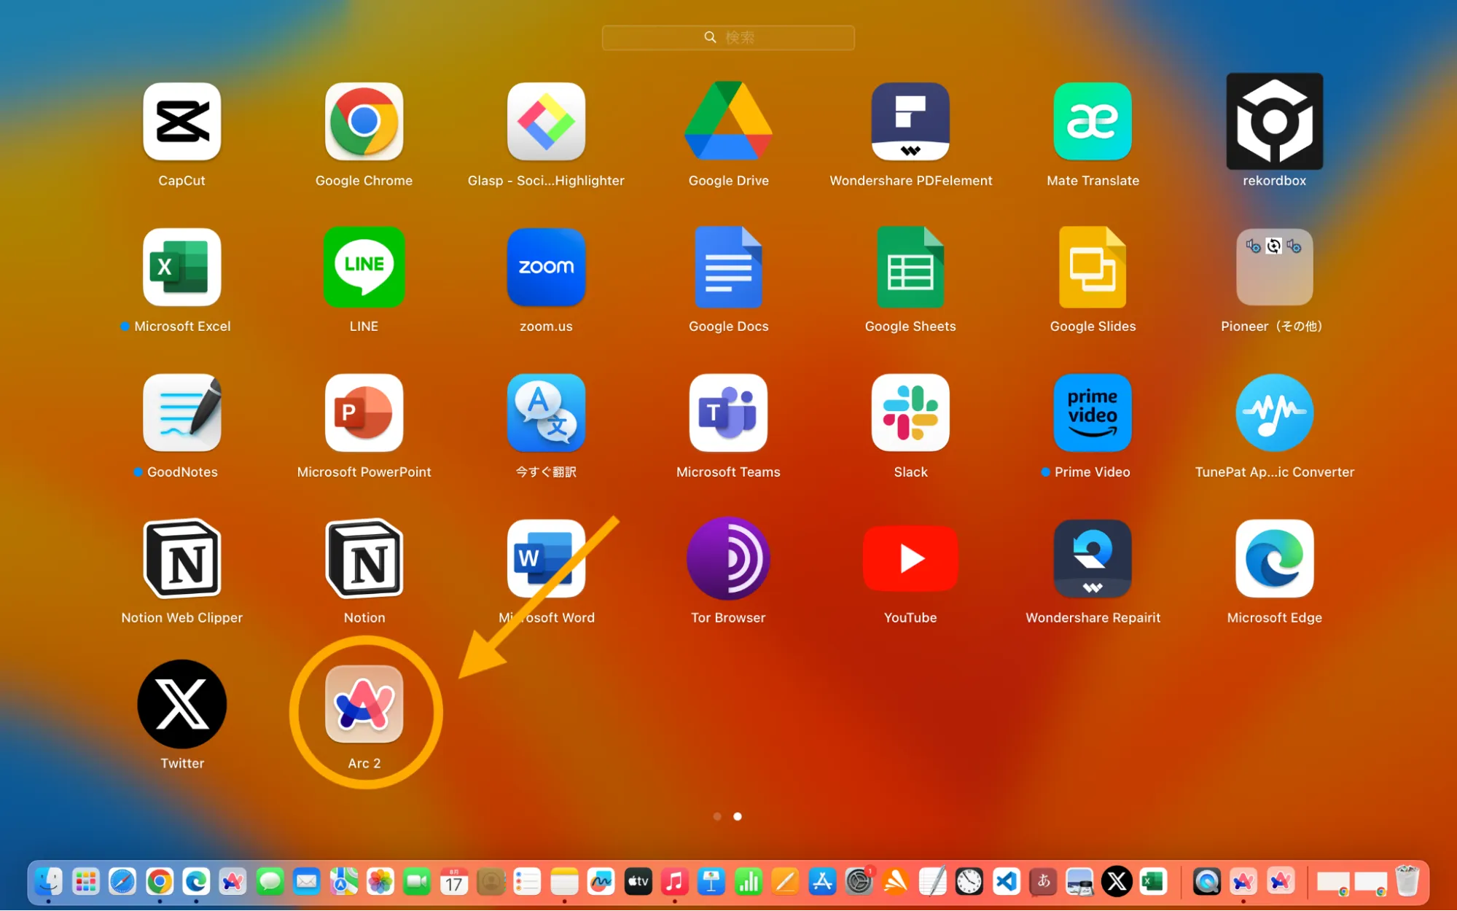The image size is (1457, 911).
Task: Open the YouTube app
Action: pos(910,559)
